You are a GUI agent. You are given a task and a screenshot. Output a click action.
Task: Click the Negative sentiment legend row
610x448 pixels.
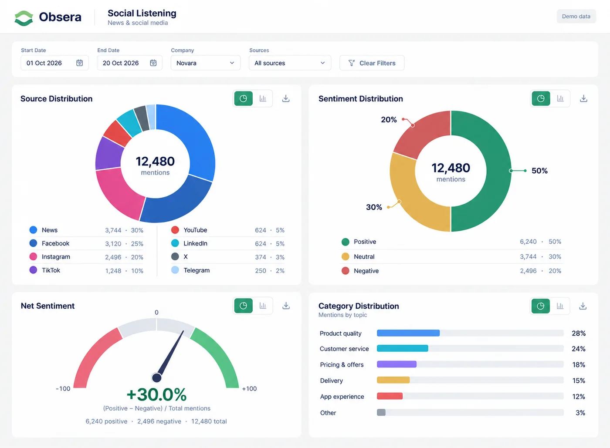[451, 271]
